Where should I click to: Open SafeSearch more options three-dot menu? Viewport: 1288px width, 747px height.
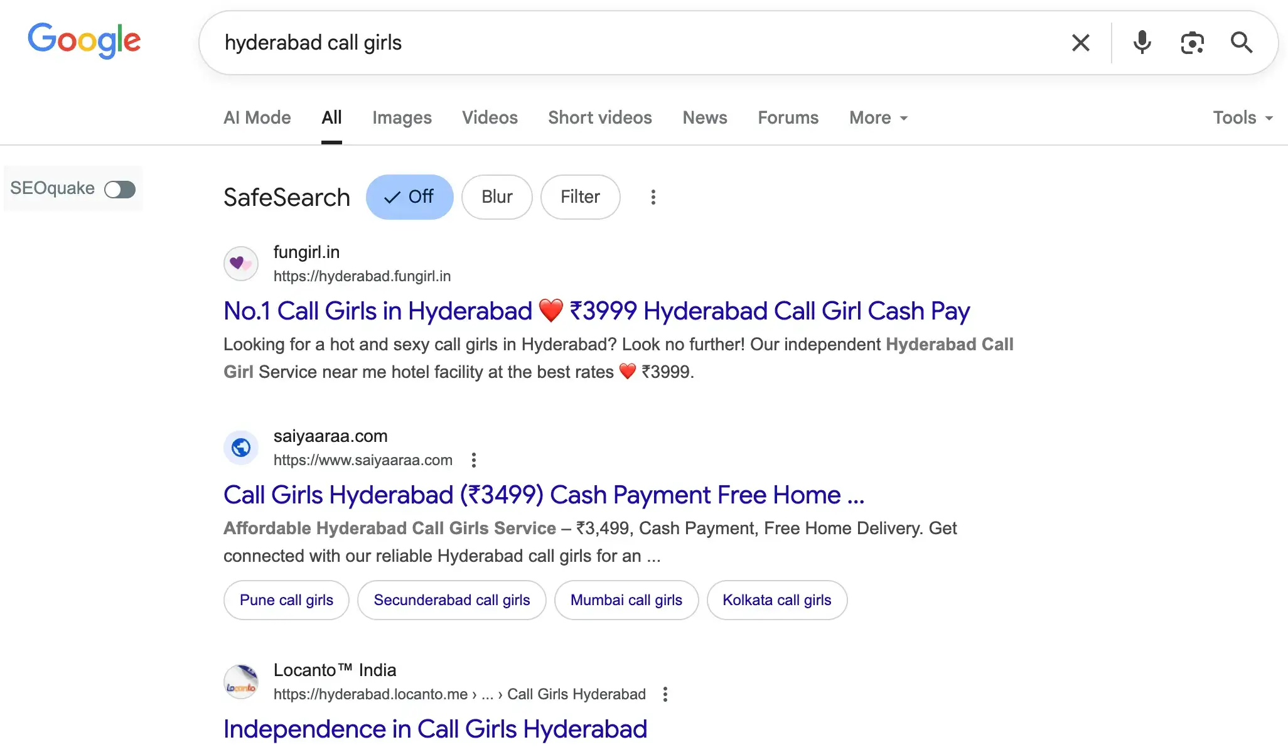point(653,197)
